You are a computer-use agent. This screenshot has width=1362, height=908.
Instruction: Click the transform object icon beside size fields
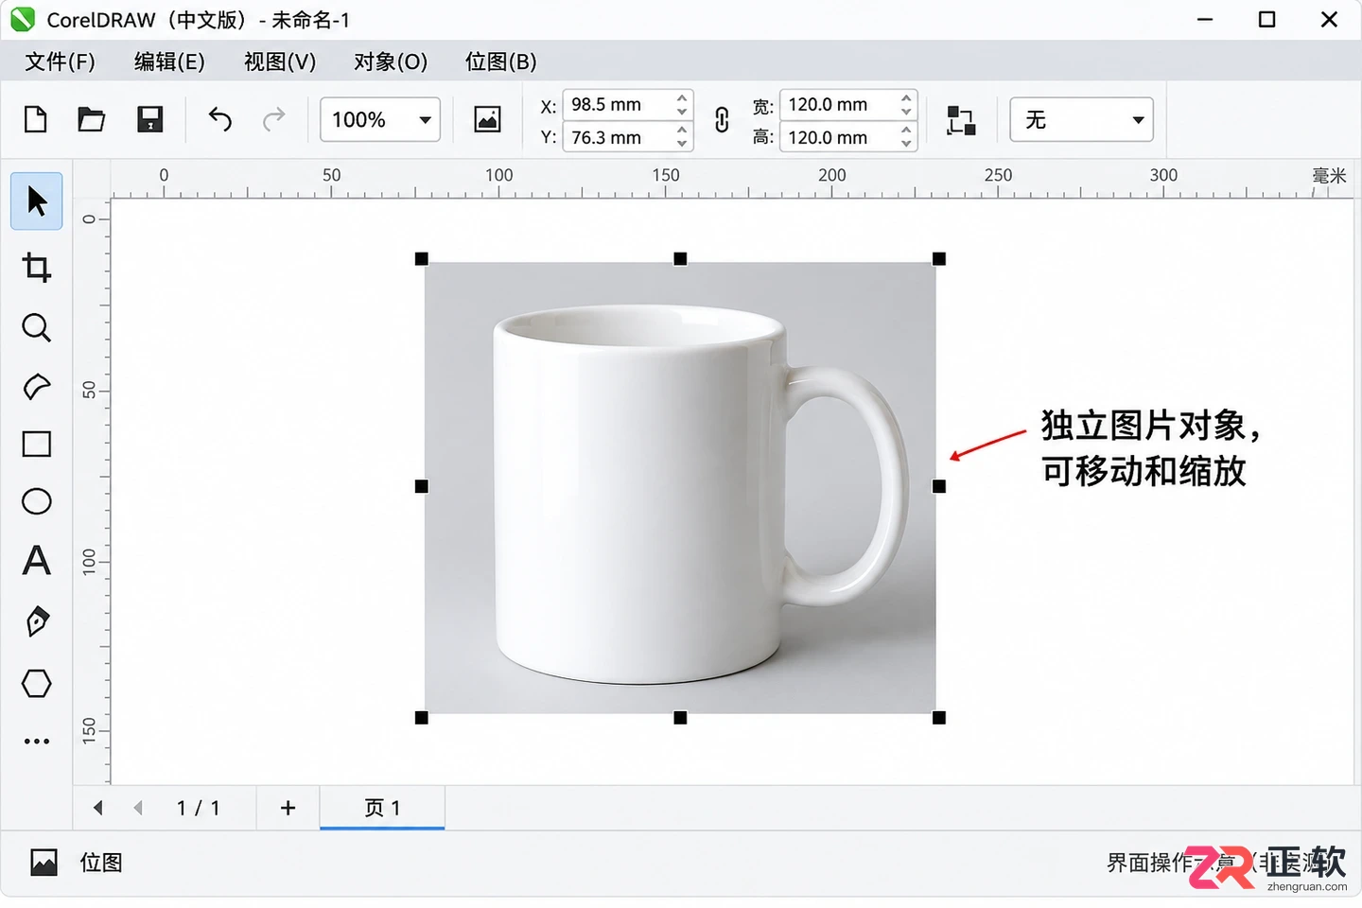[961, 120]
